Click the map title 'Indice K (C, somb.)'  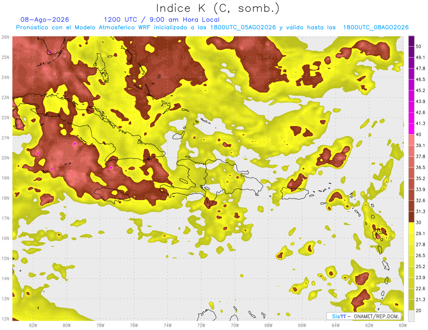point(218,9)
